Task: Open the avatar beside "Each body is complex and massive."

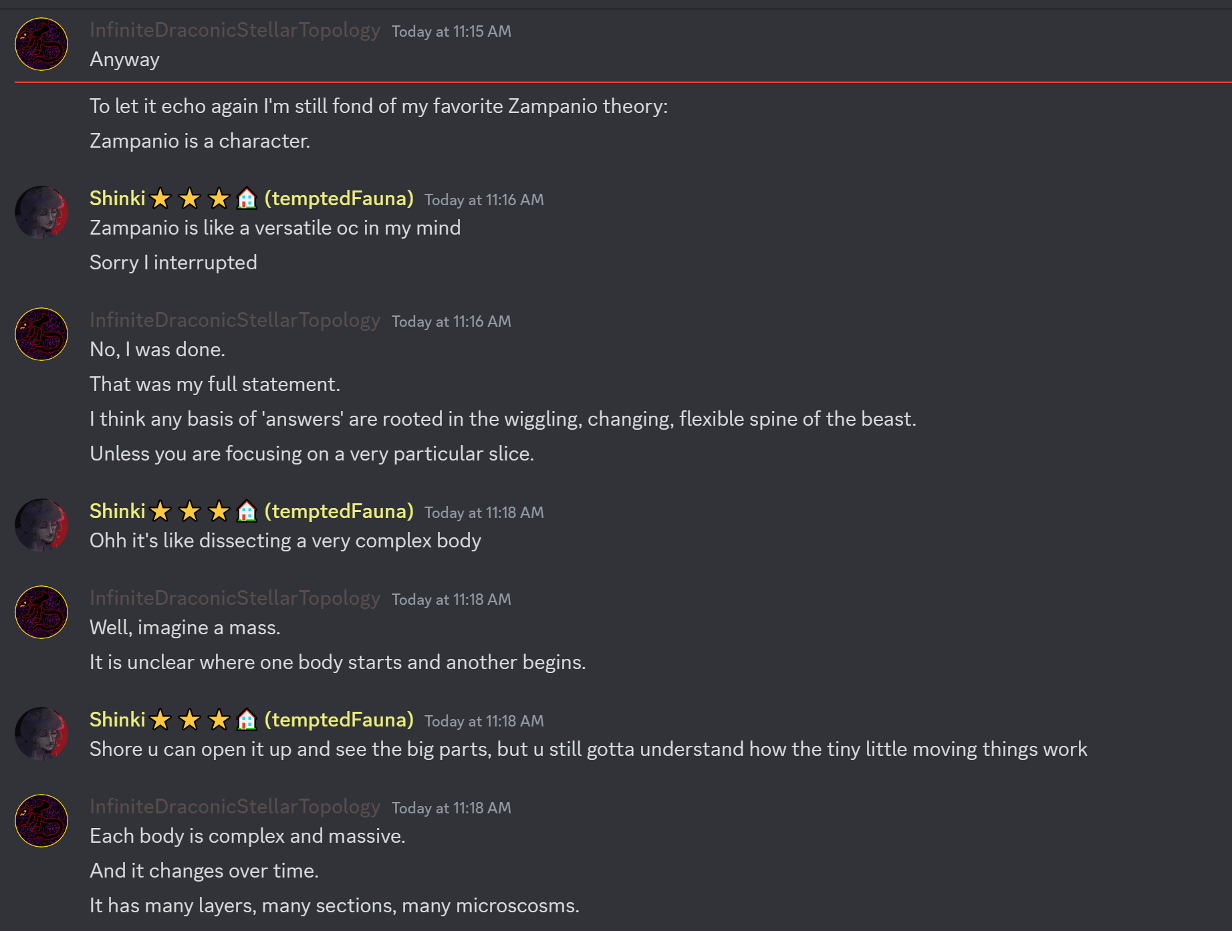Action: point(41,821)
